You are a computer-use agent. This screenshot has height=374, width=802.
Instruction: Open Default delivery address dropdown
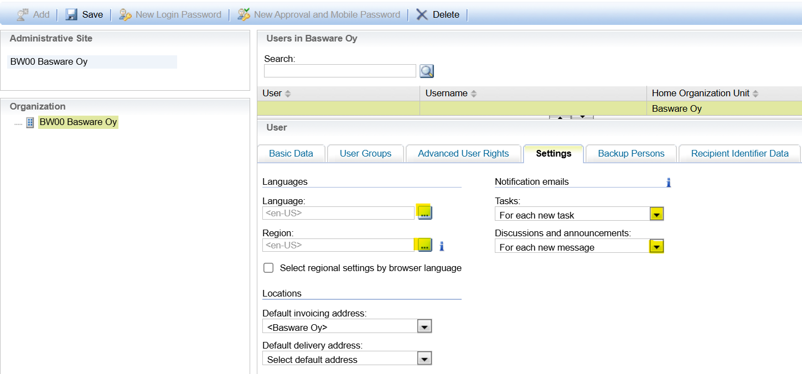(x=424, y=359)
